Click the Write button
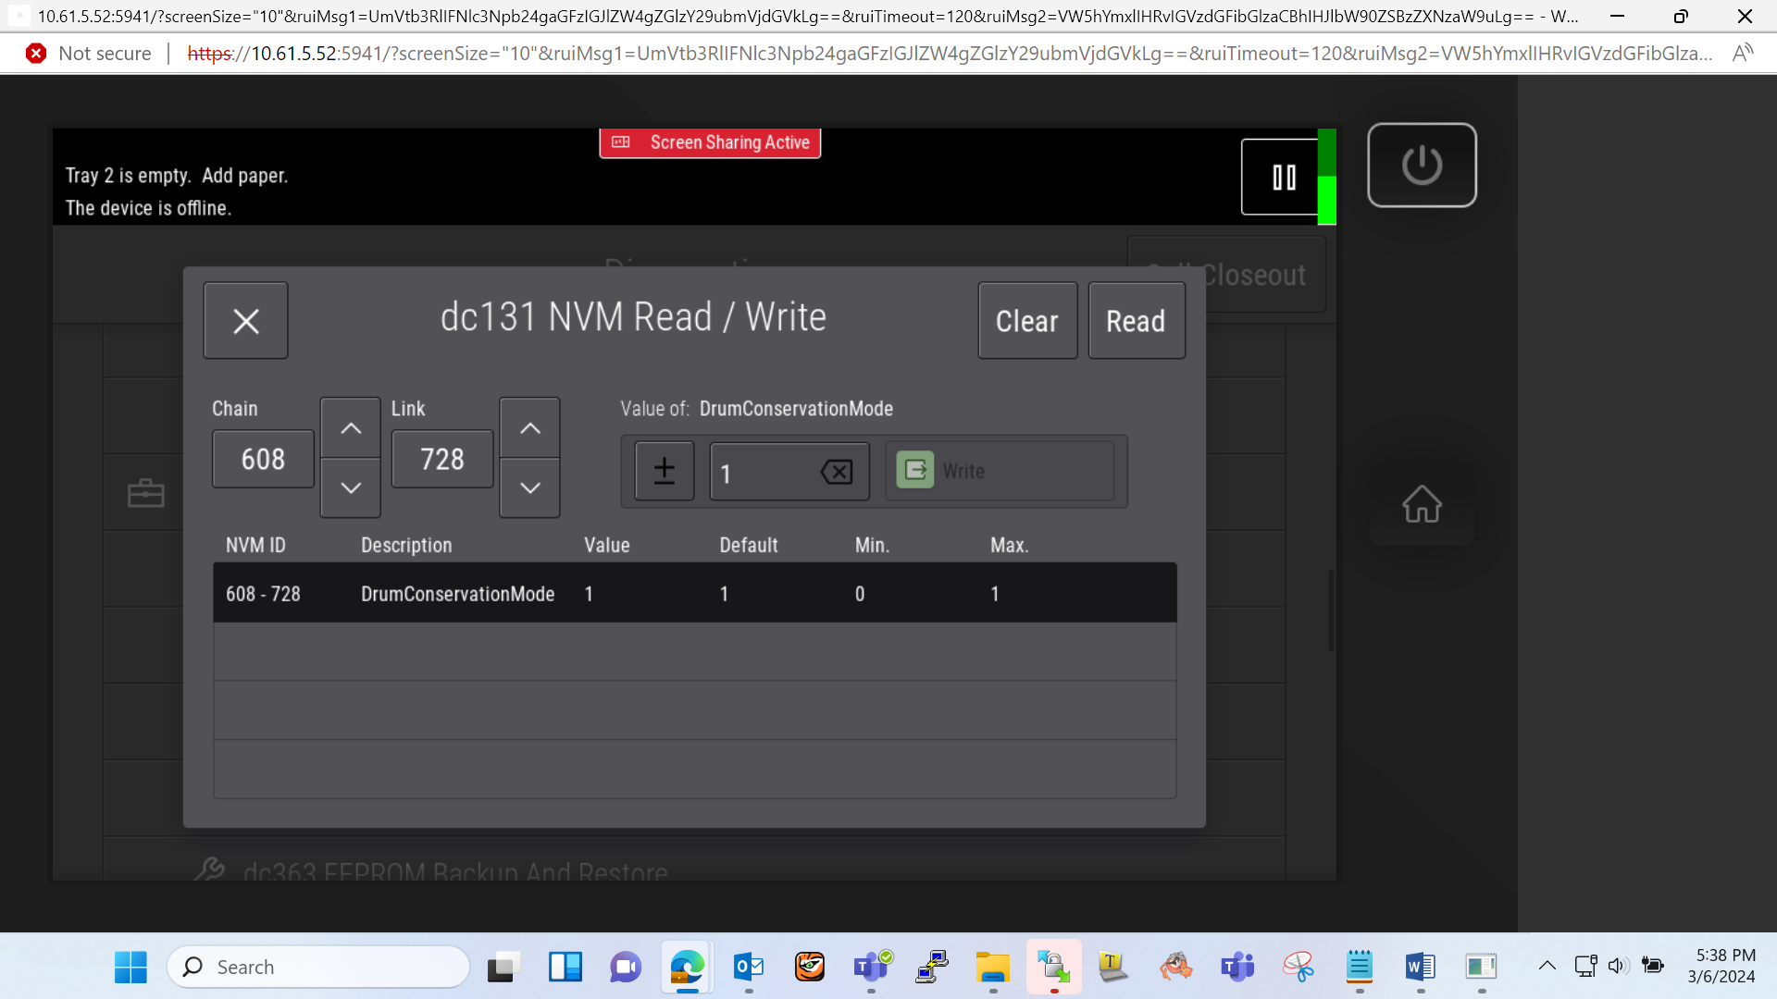 pyautogui.click(x=1000, y=471)
